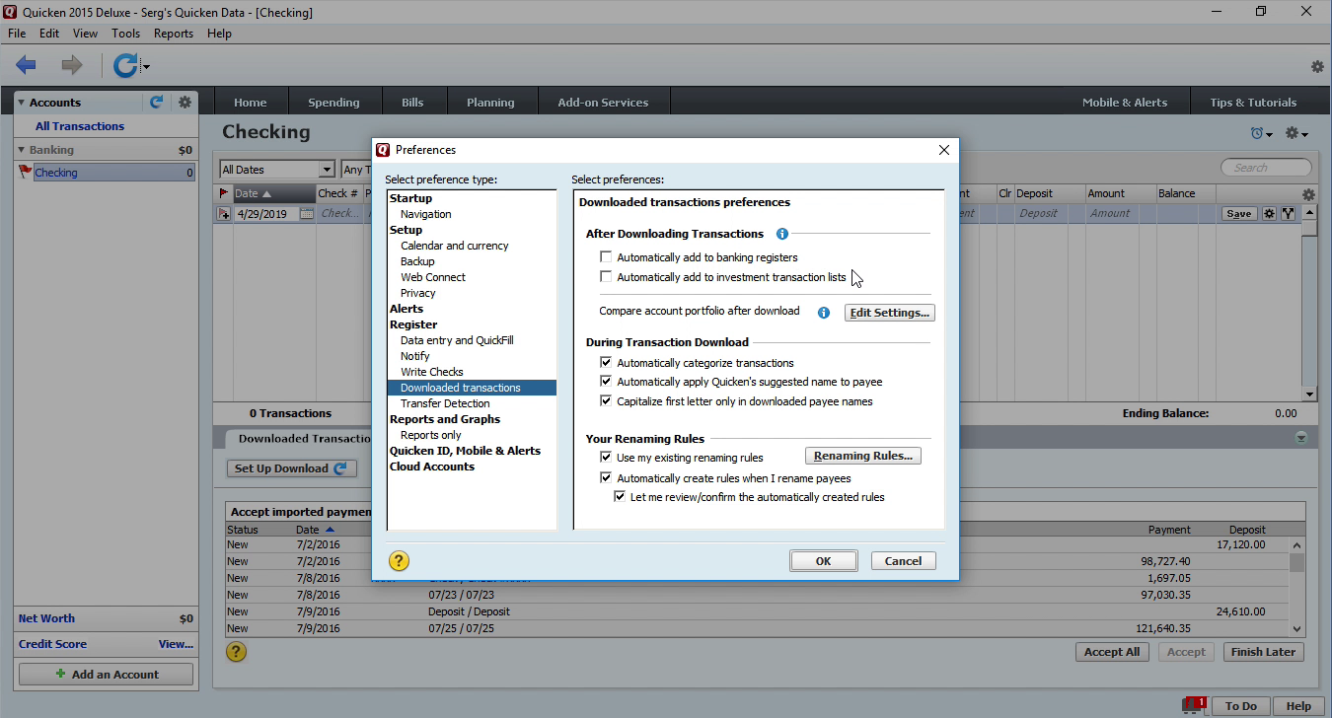Viewport: 1332px width, 718px height.
Task: Click the split transaction icon beside Save
Action: tap(1288, 213)
